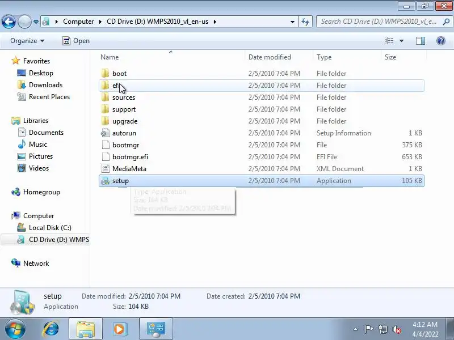Open the Control Panel taskbar button

(x=155, y=329)
